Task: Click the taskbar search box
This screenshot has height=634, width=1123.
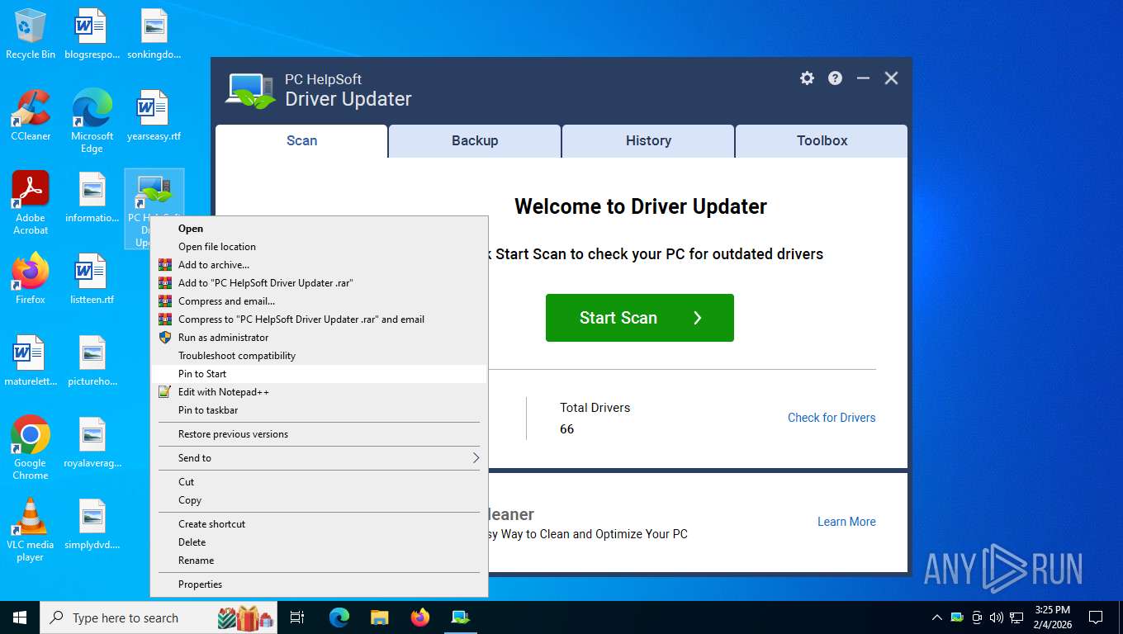Action: pos(159,617)
